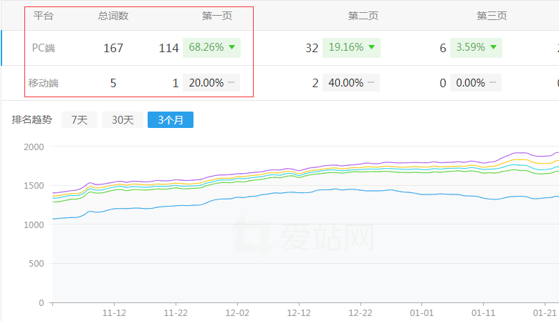Screen dimensions: 559x321
Task: Click the green down arrow beside 68.26%
Action: (x=231, y=48)
